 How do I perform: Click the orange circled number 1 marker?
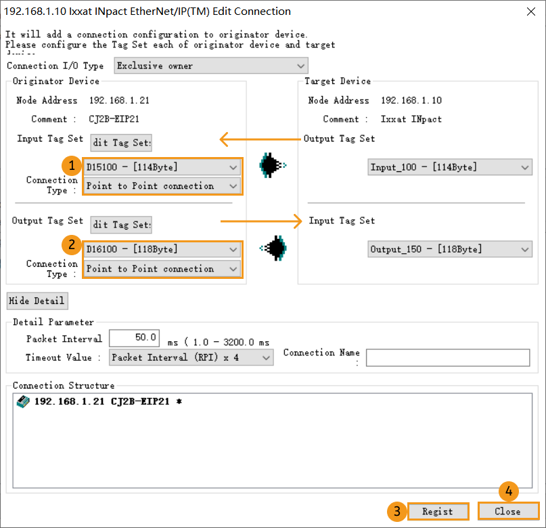(72, 165)
